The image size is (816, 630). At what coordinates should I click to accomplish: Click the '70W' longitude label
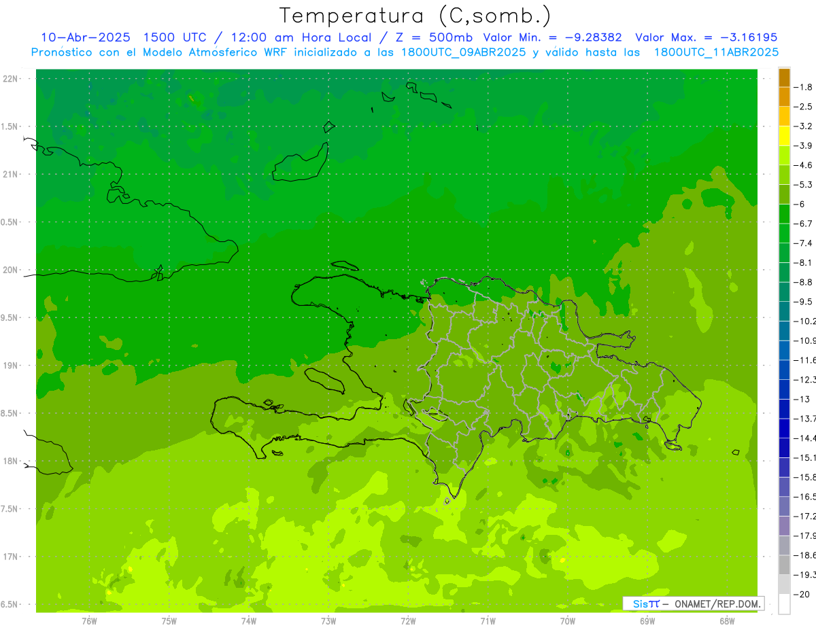(x=568, y=620)
